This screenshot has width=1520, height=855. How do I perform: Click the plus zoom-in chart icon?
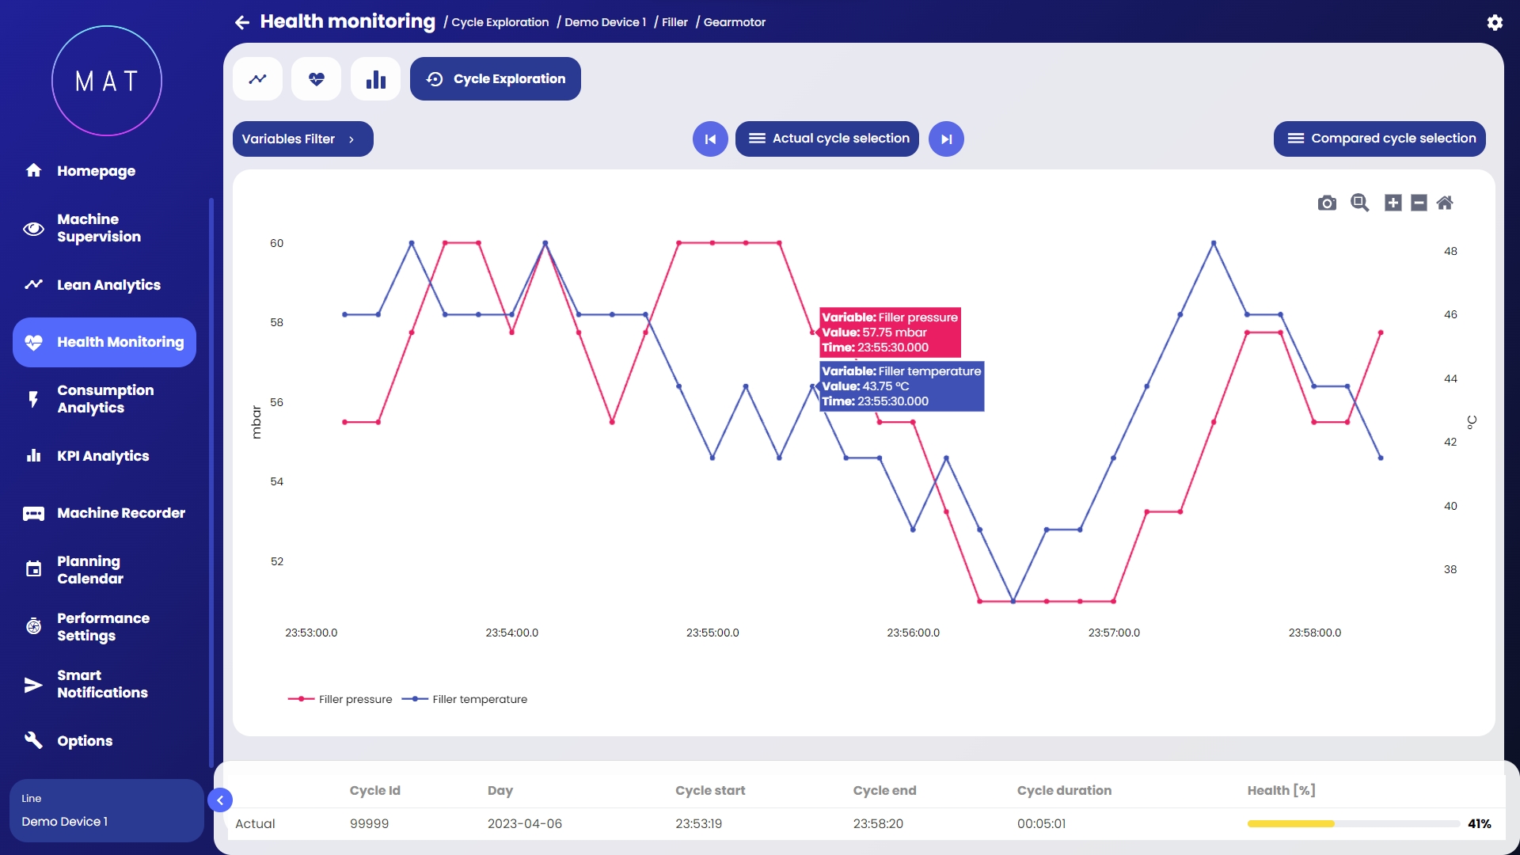(x=1393, y=203)
